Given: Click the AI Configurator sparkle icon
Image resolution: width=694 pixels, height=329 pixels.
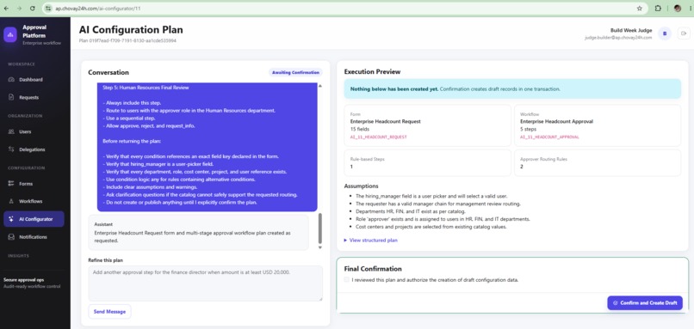Looking at the screenshot, I should (x=11, y=219).
